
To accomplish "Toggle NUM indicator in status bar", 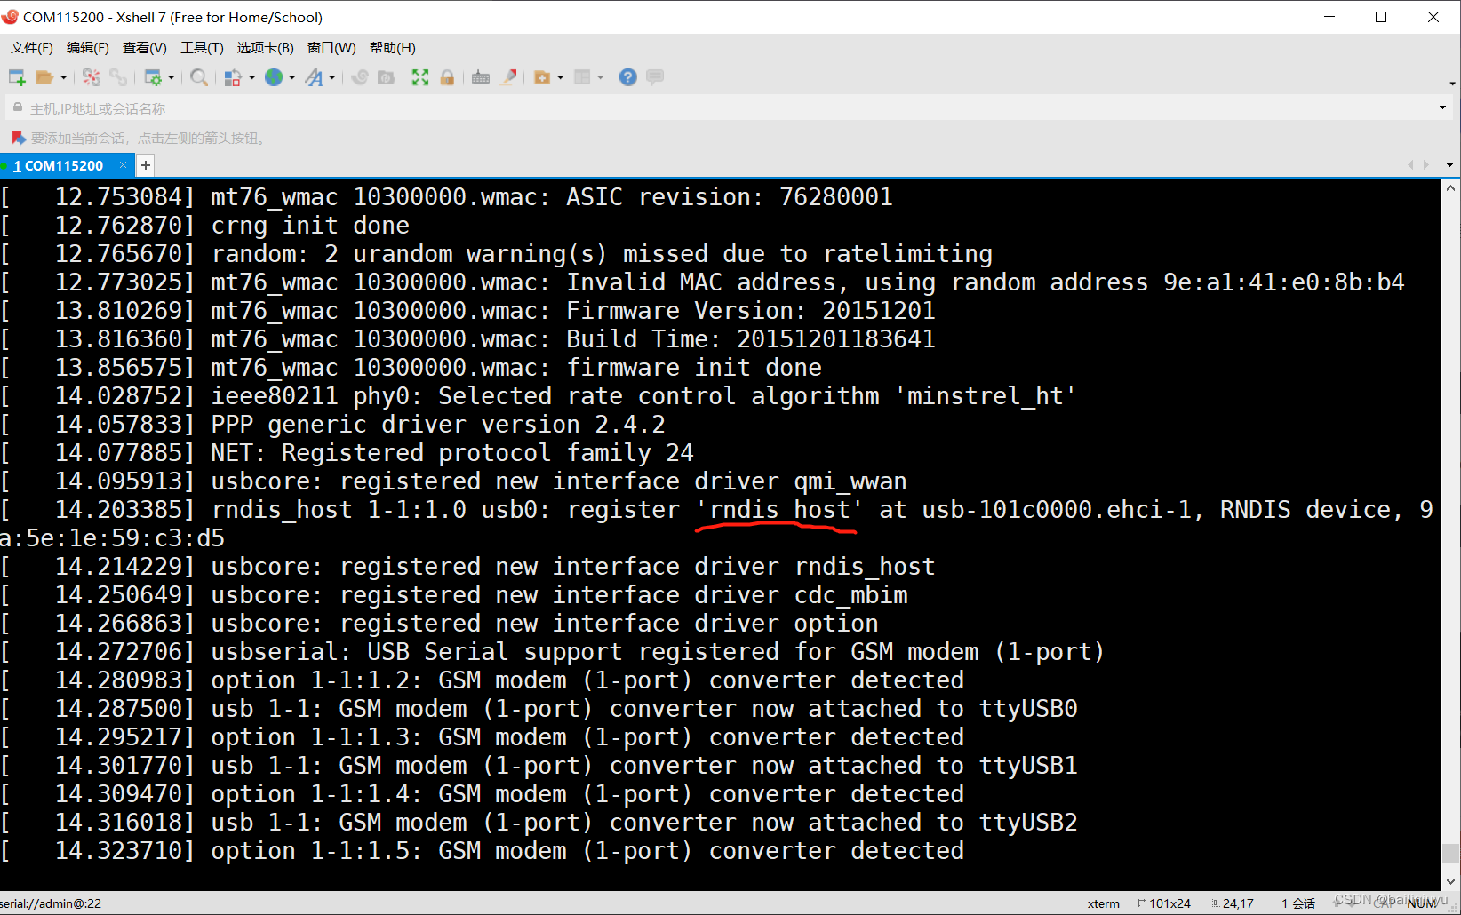I will point(1423,903).
